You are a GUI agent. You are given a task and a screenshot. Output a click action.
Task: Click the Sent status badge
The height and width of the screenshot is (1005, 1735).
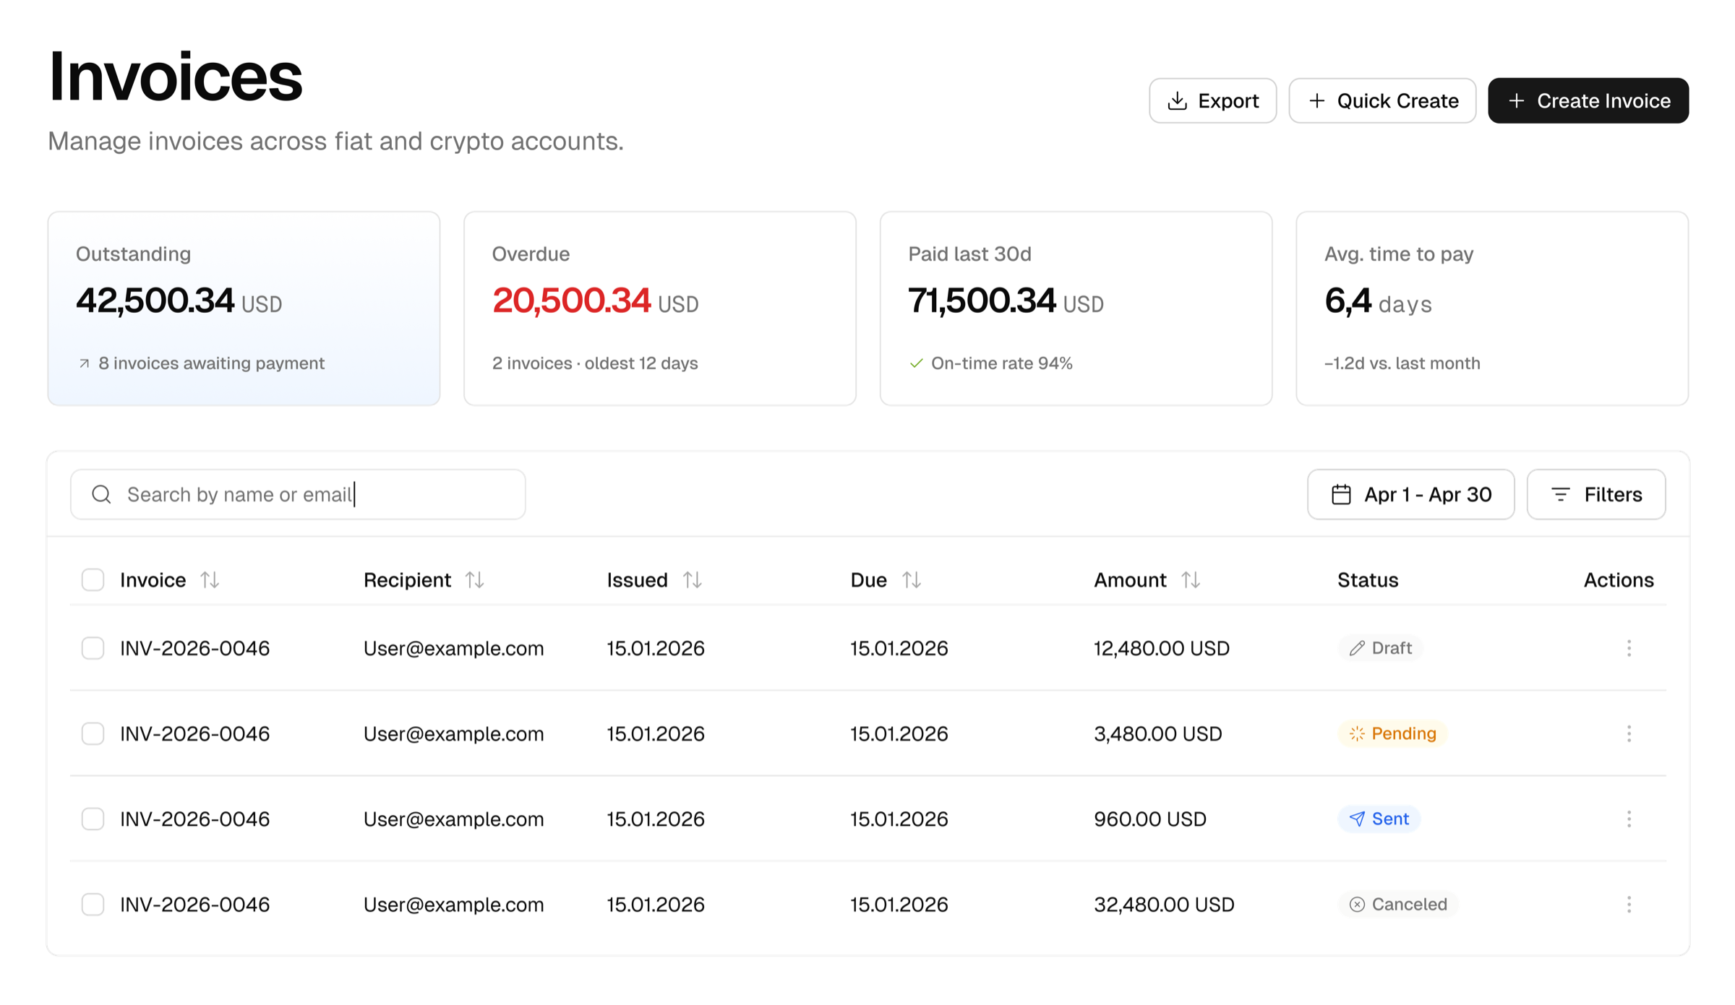pyautogui.click(x=1379, y=819)
